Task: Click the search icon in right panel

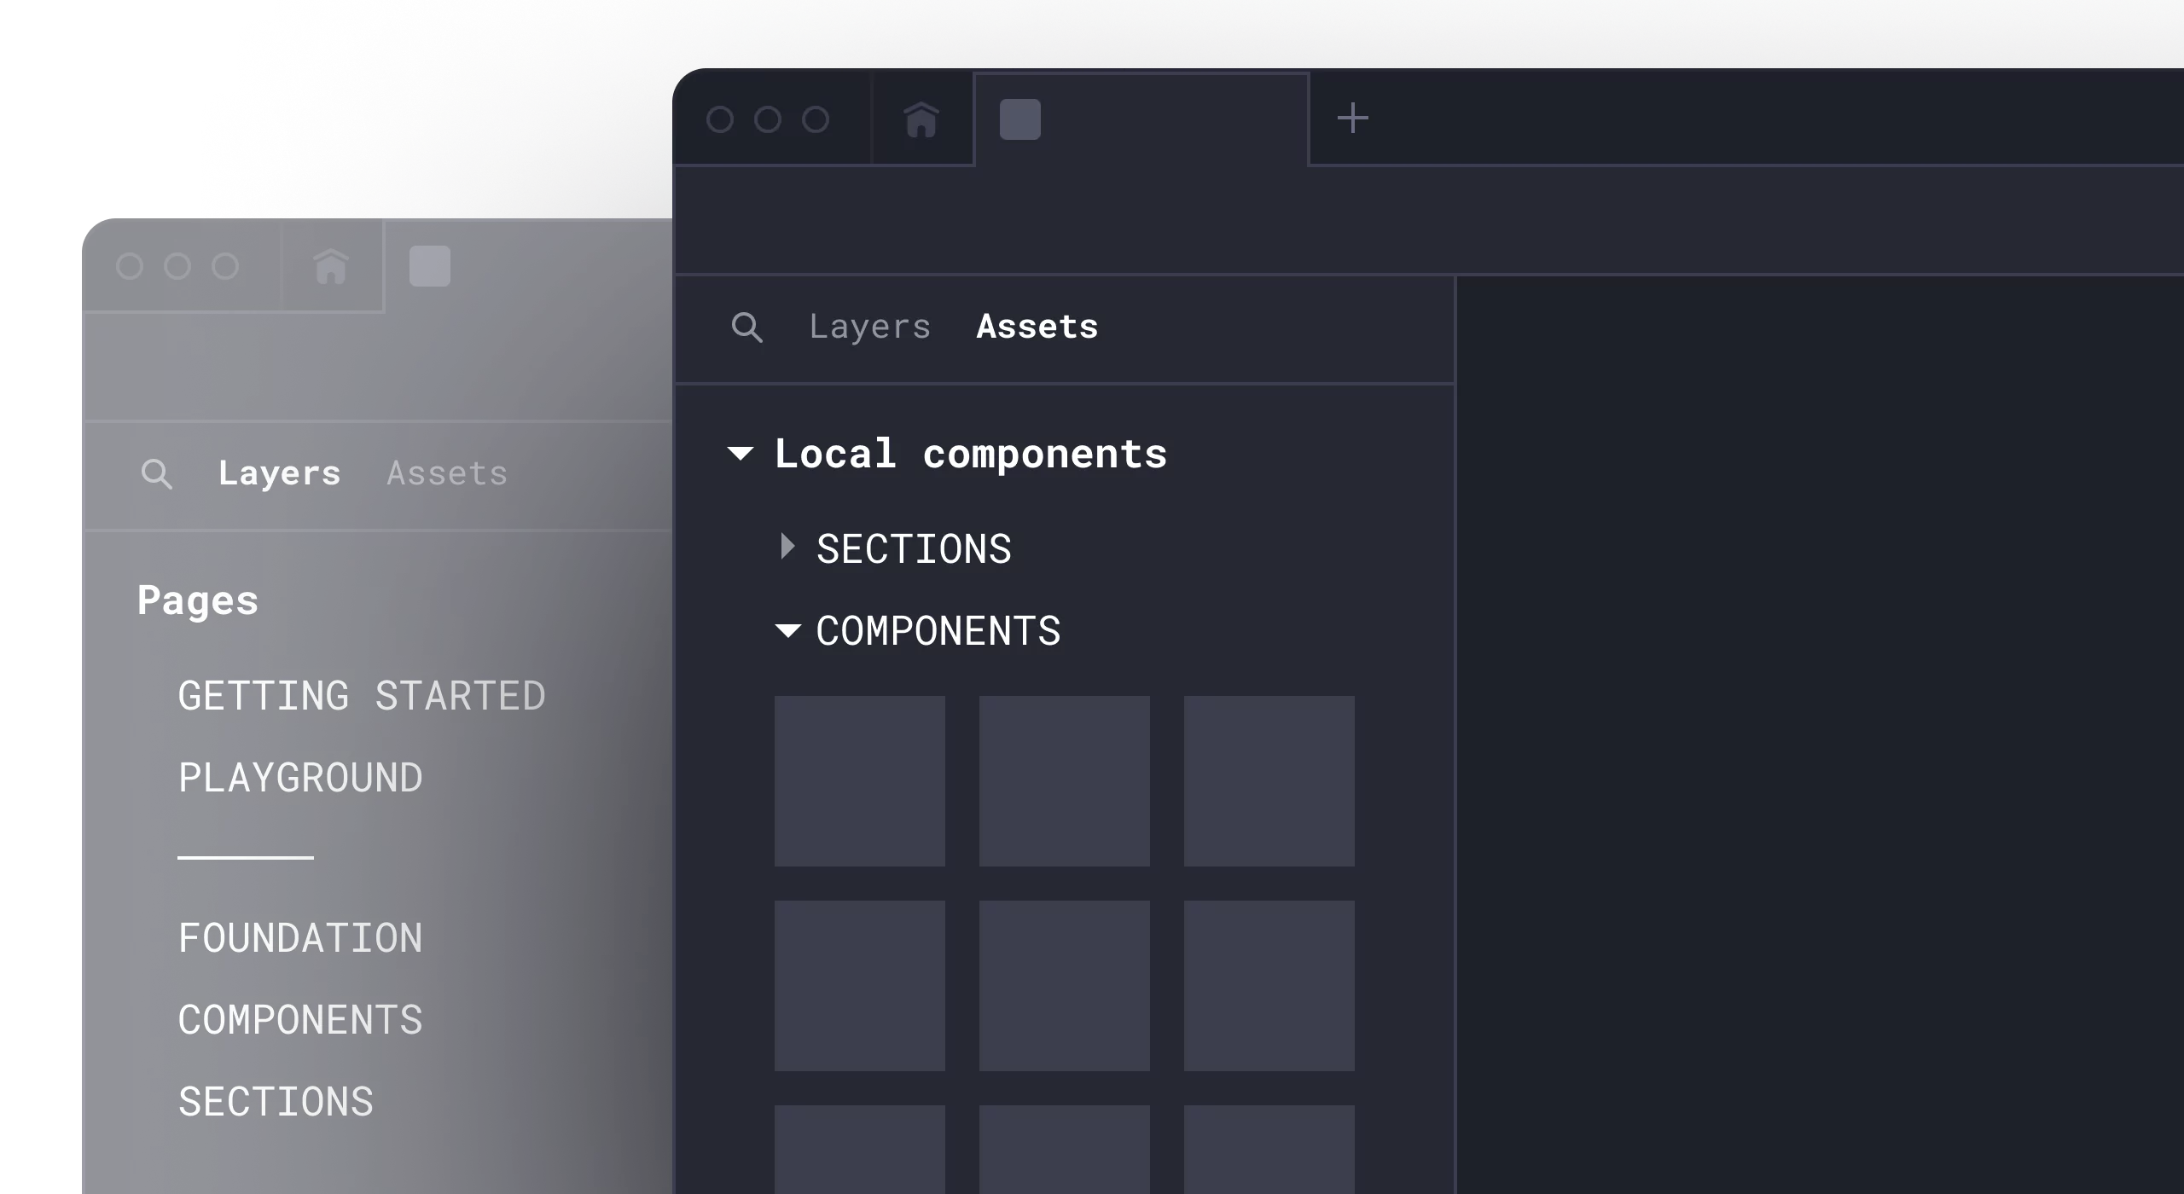Action: click(747, 325)
